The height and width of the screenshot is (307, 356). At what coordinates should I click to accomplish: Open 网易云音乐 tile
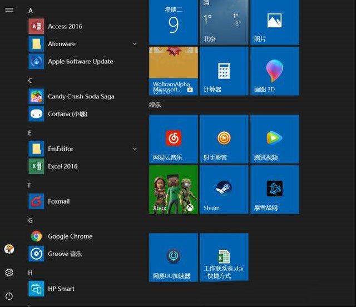(174, 139)
